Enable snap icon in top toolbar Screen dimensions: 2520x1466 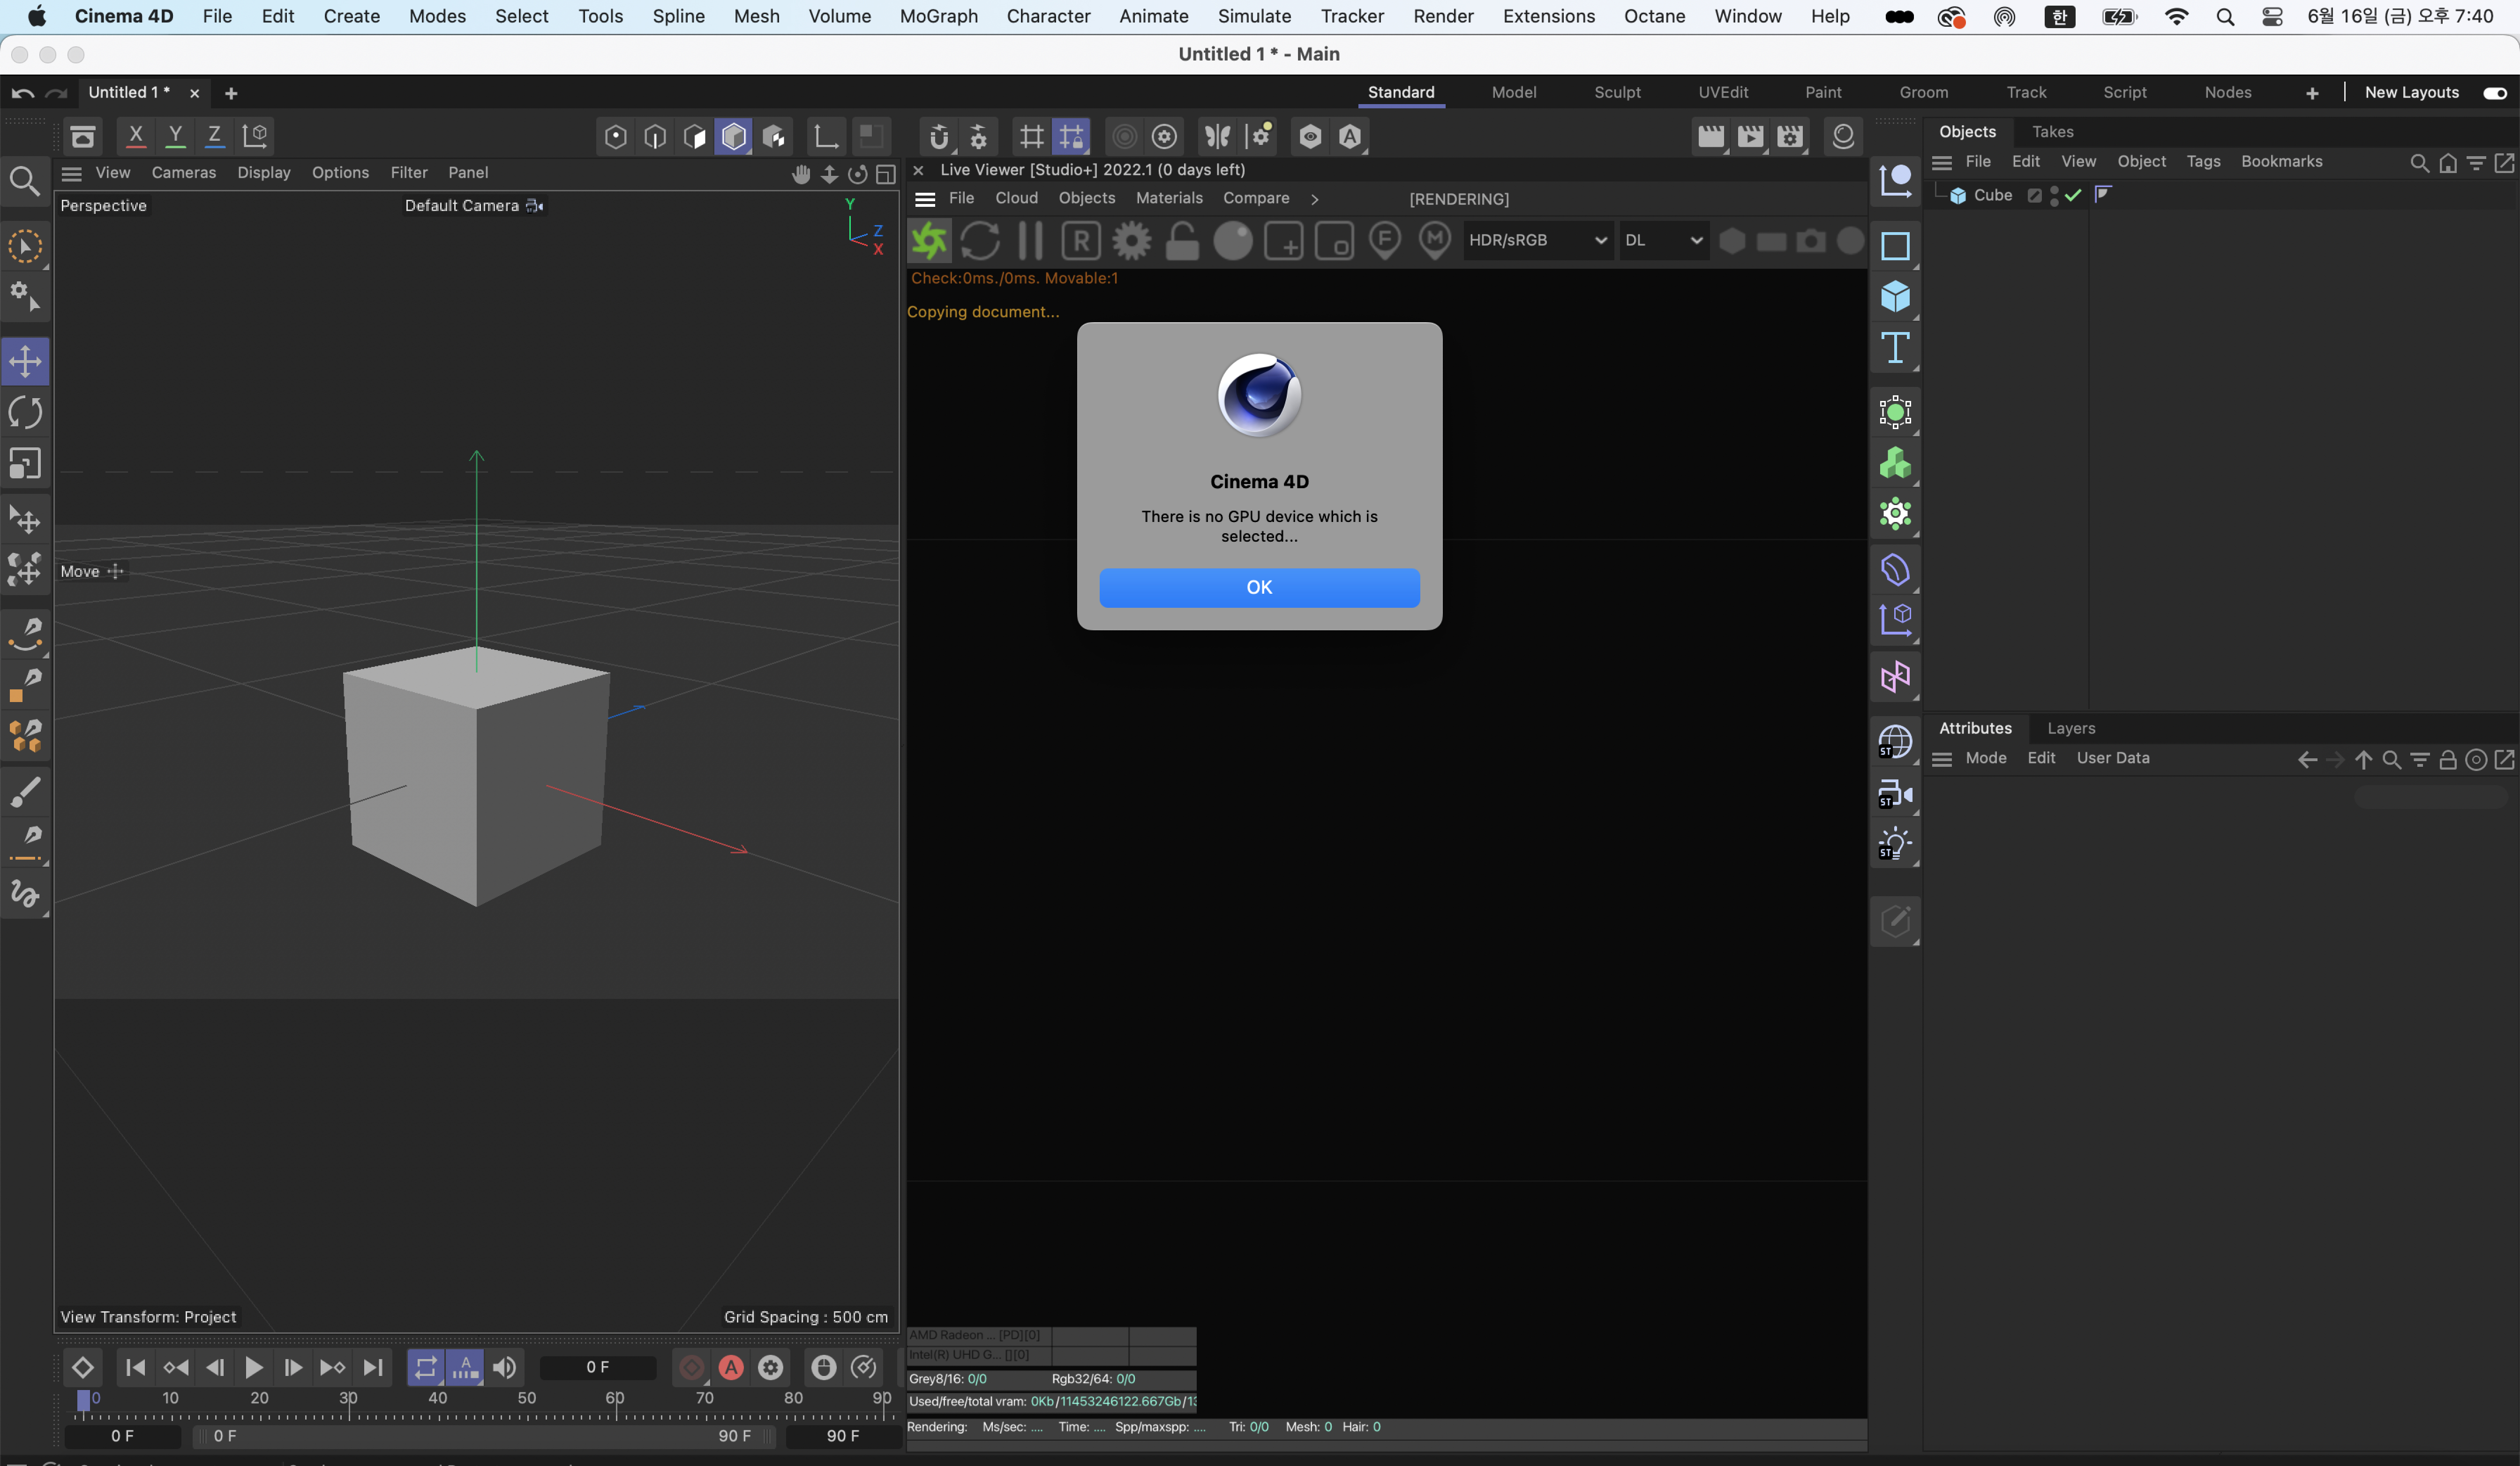(x=938, y=136)
